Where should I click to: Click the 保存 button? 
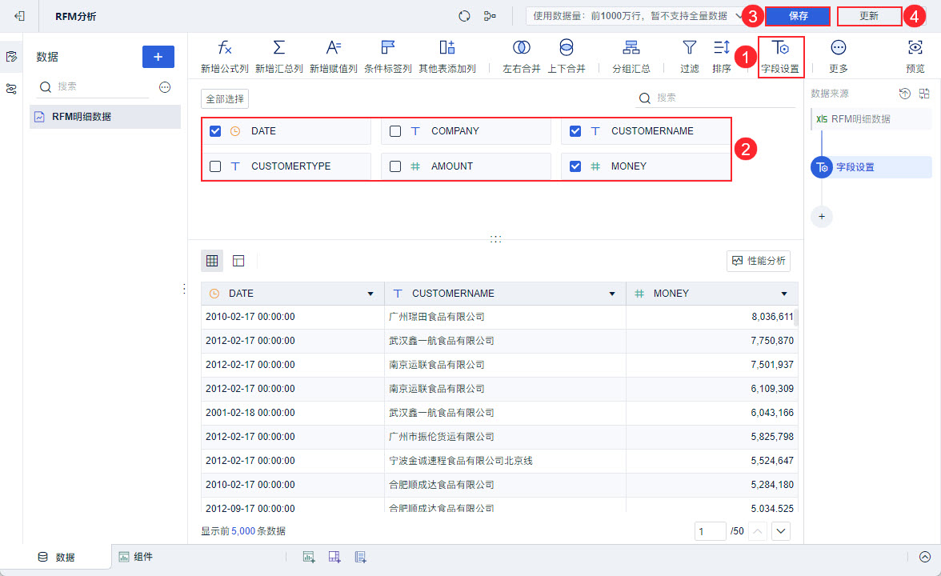[799, 16]
